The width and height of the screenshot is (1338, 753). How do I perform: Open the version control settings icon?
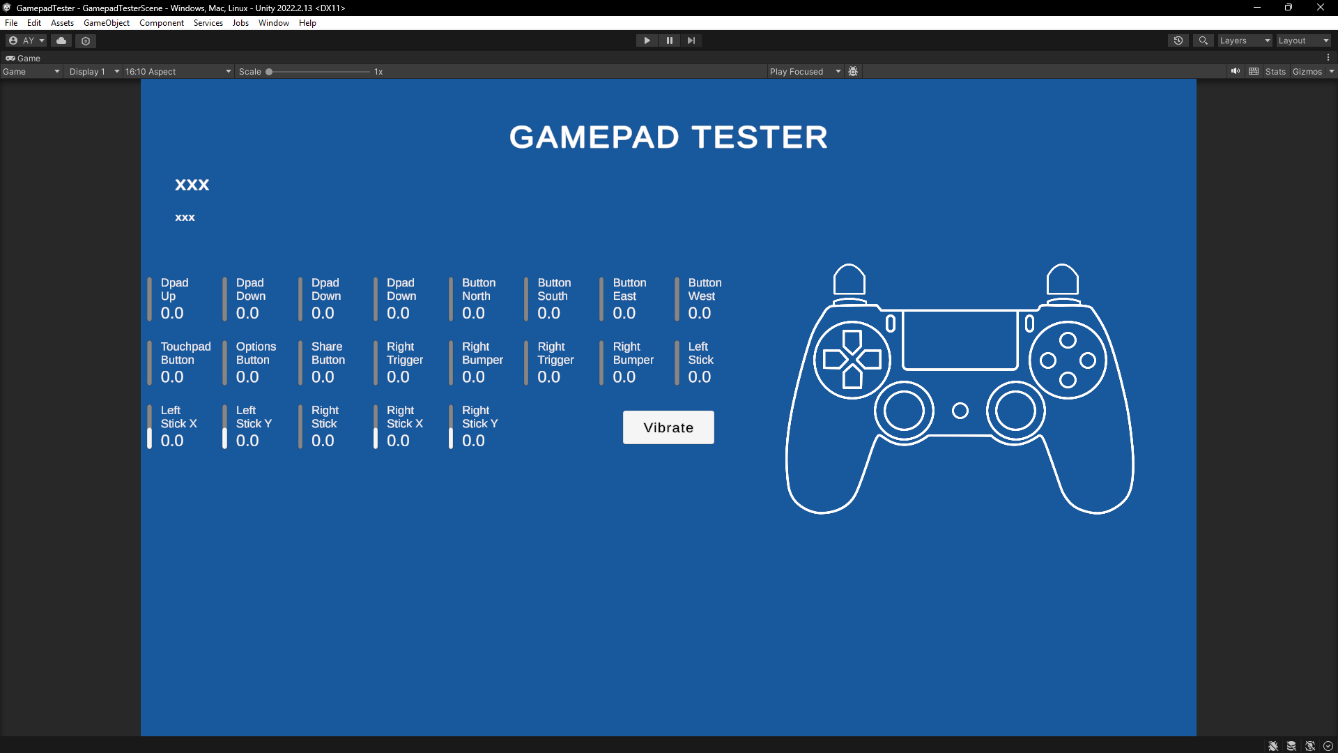(86, 40)
